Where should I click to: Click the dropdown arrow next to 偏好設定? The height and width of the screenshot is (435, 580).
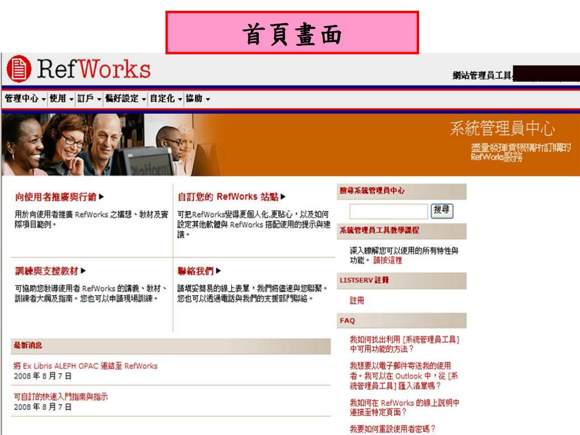pos(144,99)
